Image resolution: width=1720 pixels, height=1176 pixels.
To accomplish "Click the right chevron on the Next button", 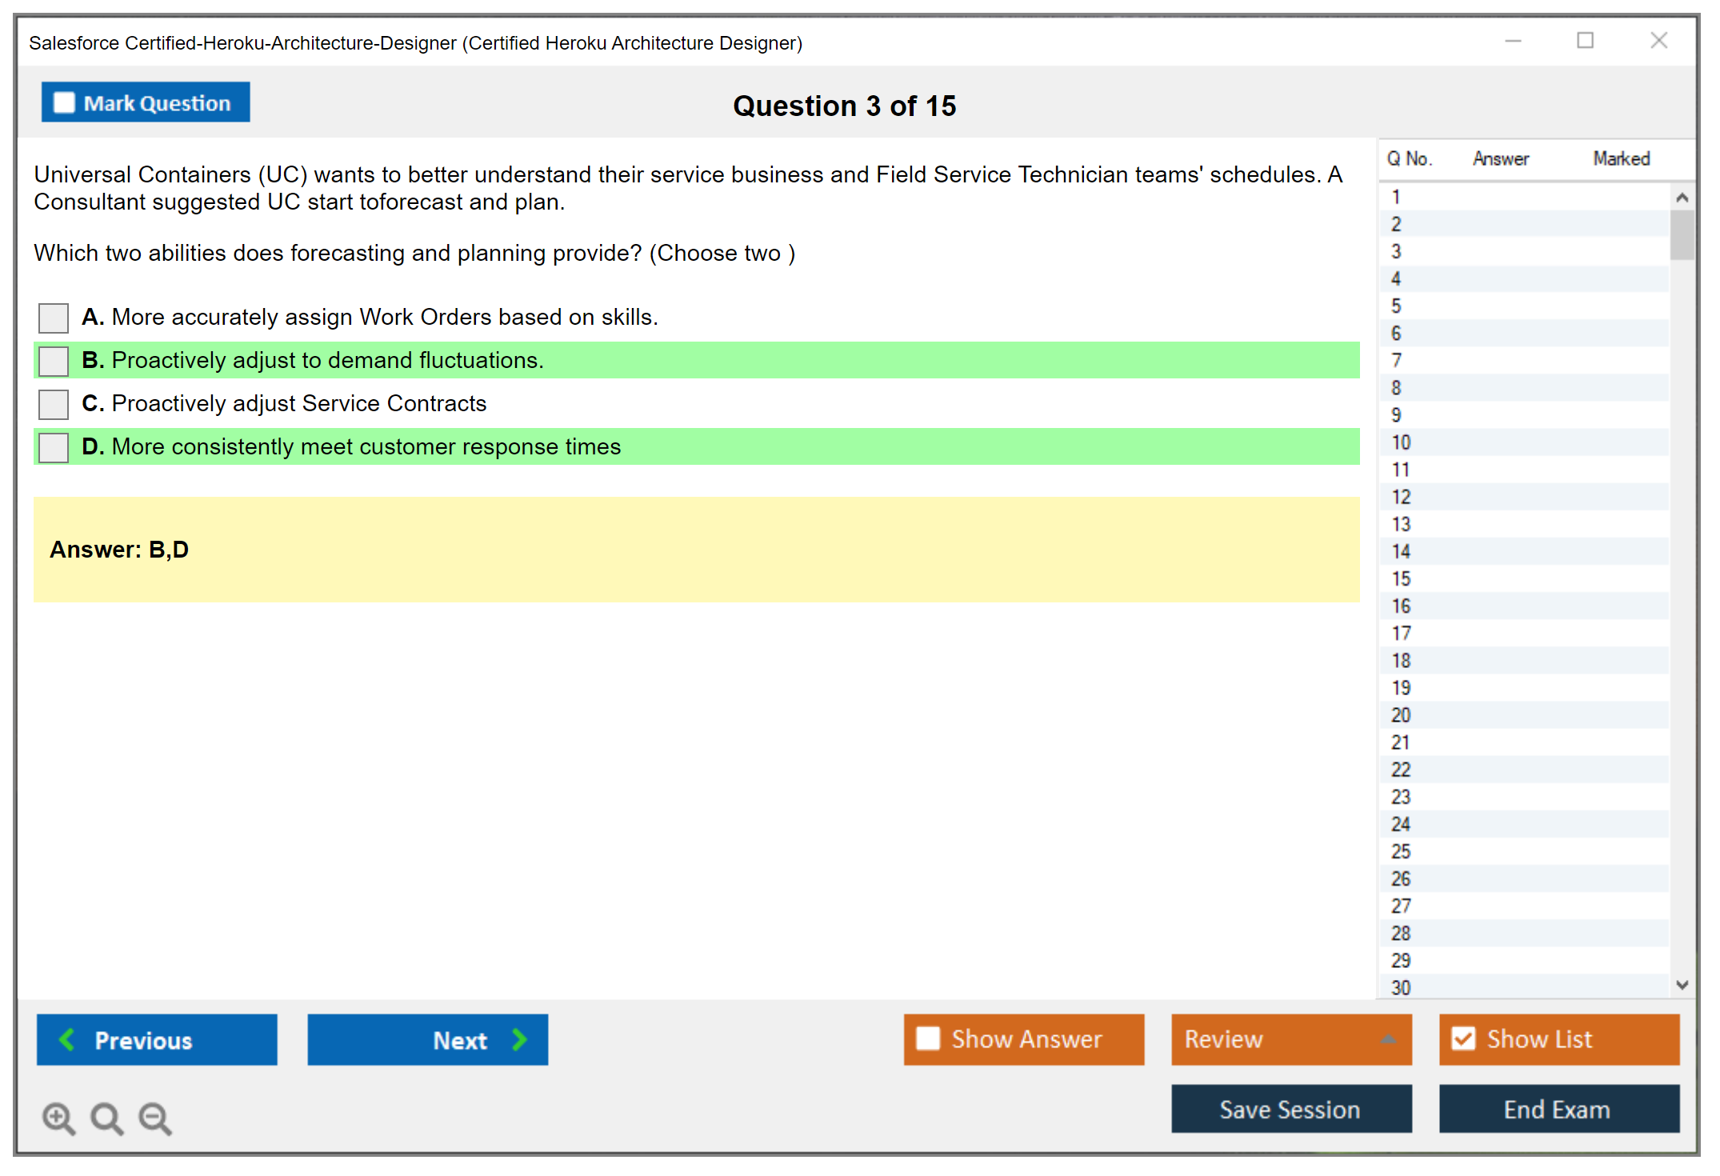I will [519, 1039].
